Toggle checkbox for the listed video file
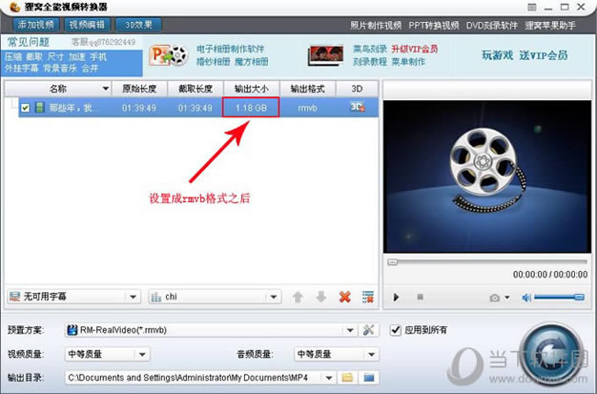The width and height of the screenshot is (597, 394). click(26, 108)
